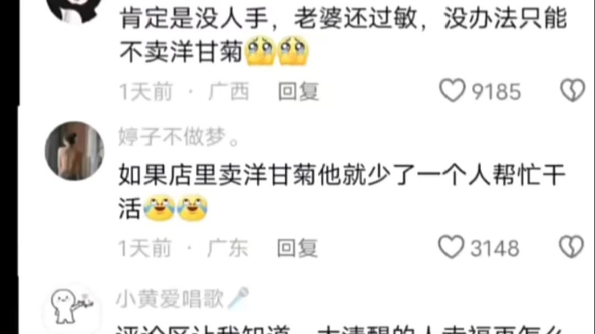595x334 pixels.
Task: Tap broken-heart dislike on the 广西 comment
Action: coord(572,90)
